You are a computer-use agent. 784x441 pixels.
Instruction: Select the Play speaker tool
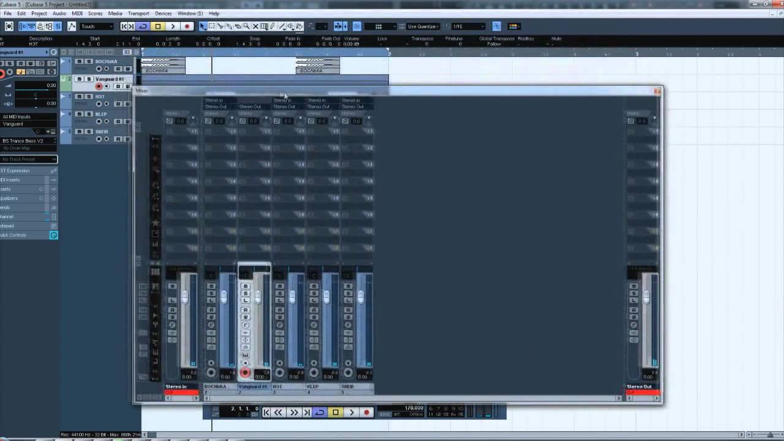291,26
